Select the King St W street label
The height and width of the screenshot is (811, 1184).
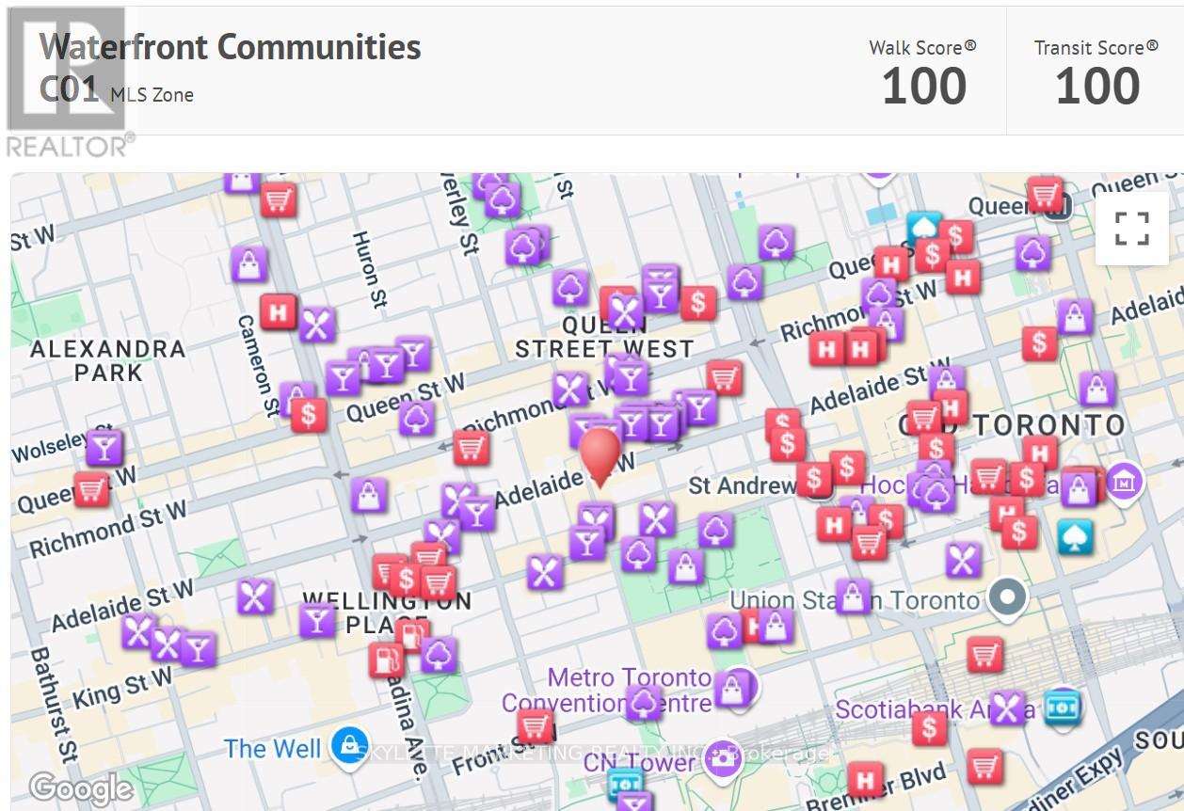(123, 688)
